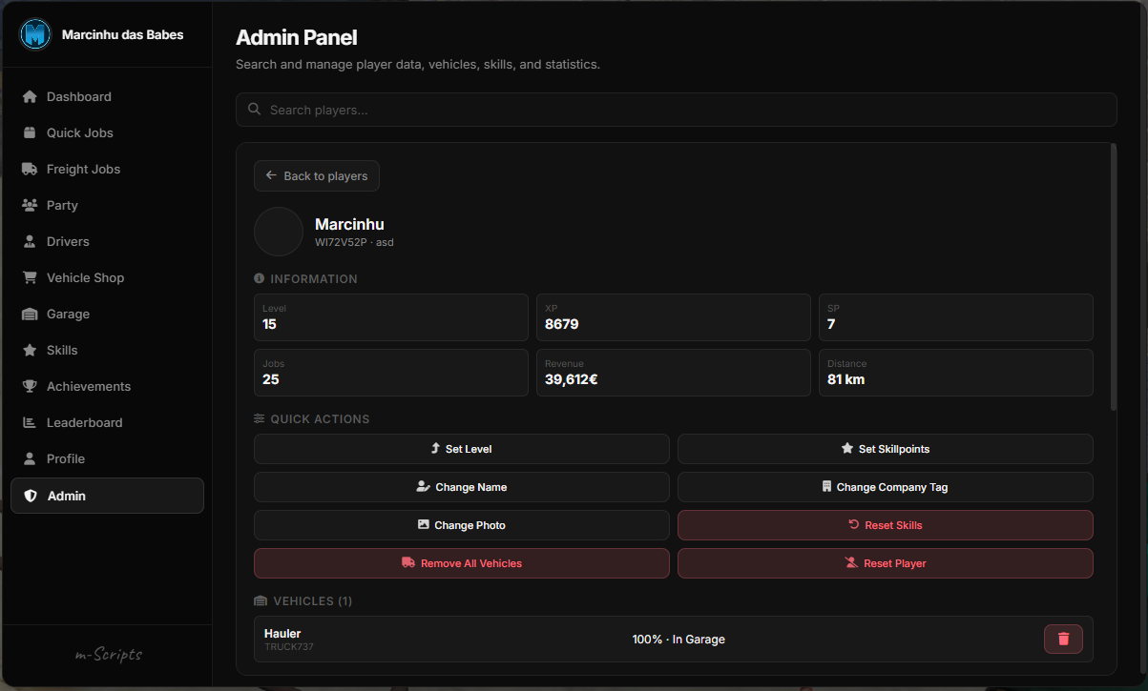
Task: Select the Change Photo action
Action: click(x=462, y=525)
